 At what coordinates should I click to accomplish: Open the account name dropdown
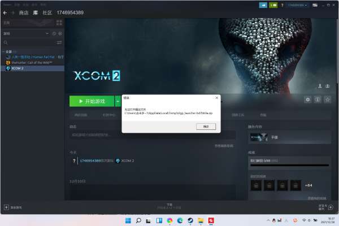point(297,5)
